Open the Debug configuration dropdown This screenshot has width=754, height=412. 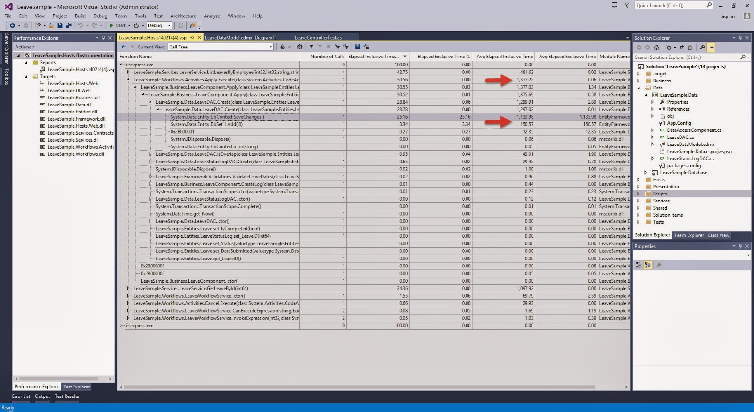pos(159,25)
